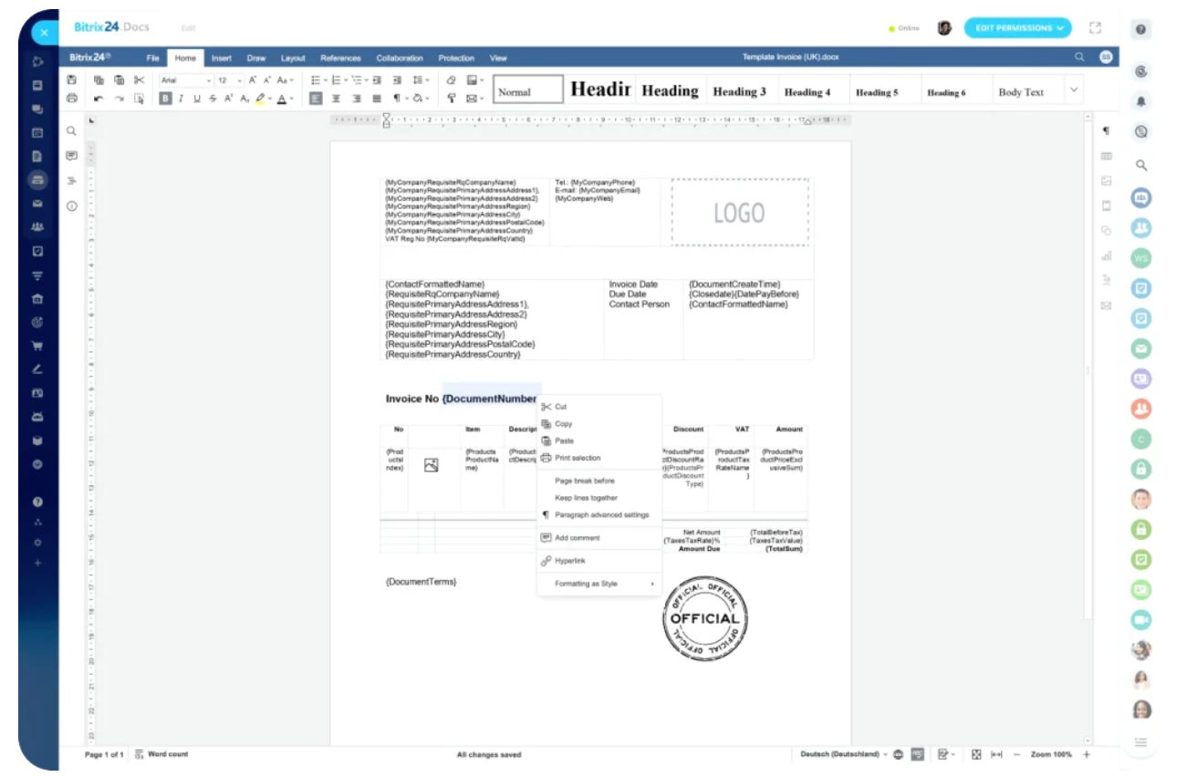Screen dimensions: 1197x777
Task: Open the left sidebar Navigation headings icon
Action: pos(71,181)
